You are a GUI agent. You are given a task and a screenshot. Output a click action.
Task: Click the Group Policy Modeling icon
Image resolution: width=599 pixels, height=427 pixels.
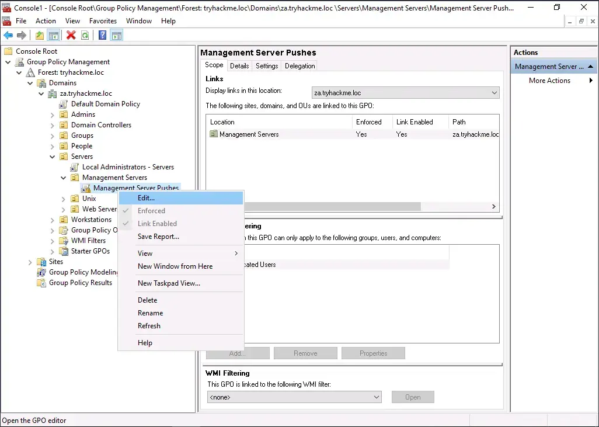[41, 272]
